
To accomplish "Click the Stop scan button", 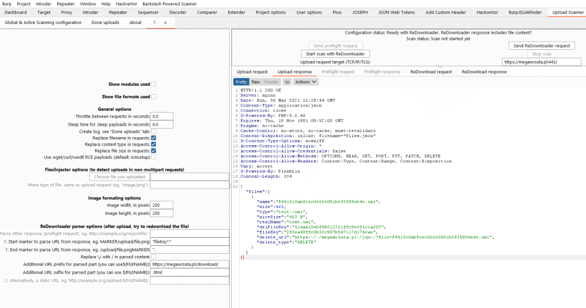I will click(541, 54).
